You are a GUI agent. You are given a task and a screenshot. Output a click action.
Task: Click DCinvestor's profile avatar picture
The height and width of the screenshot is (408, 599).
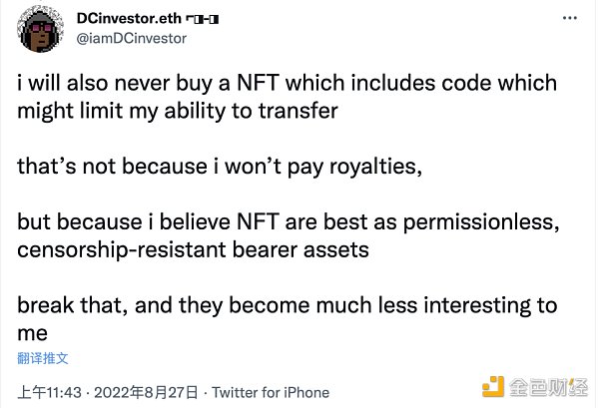[41, 32]
